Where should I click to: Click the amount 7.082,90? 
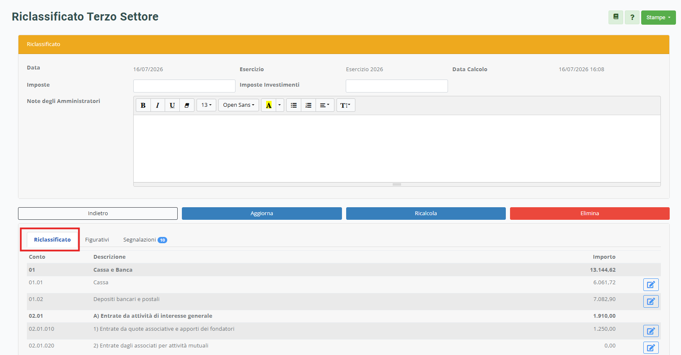coord(604,299)
